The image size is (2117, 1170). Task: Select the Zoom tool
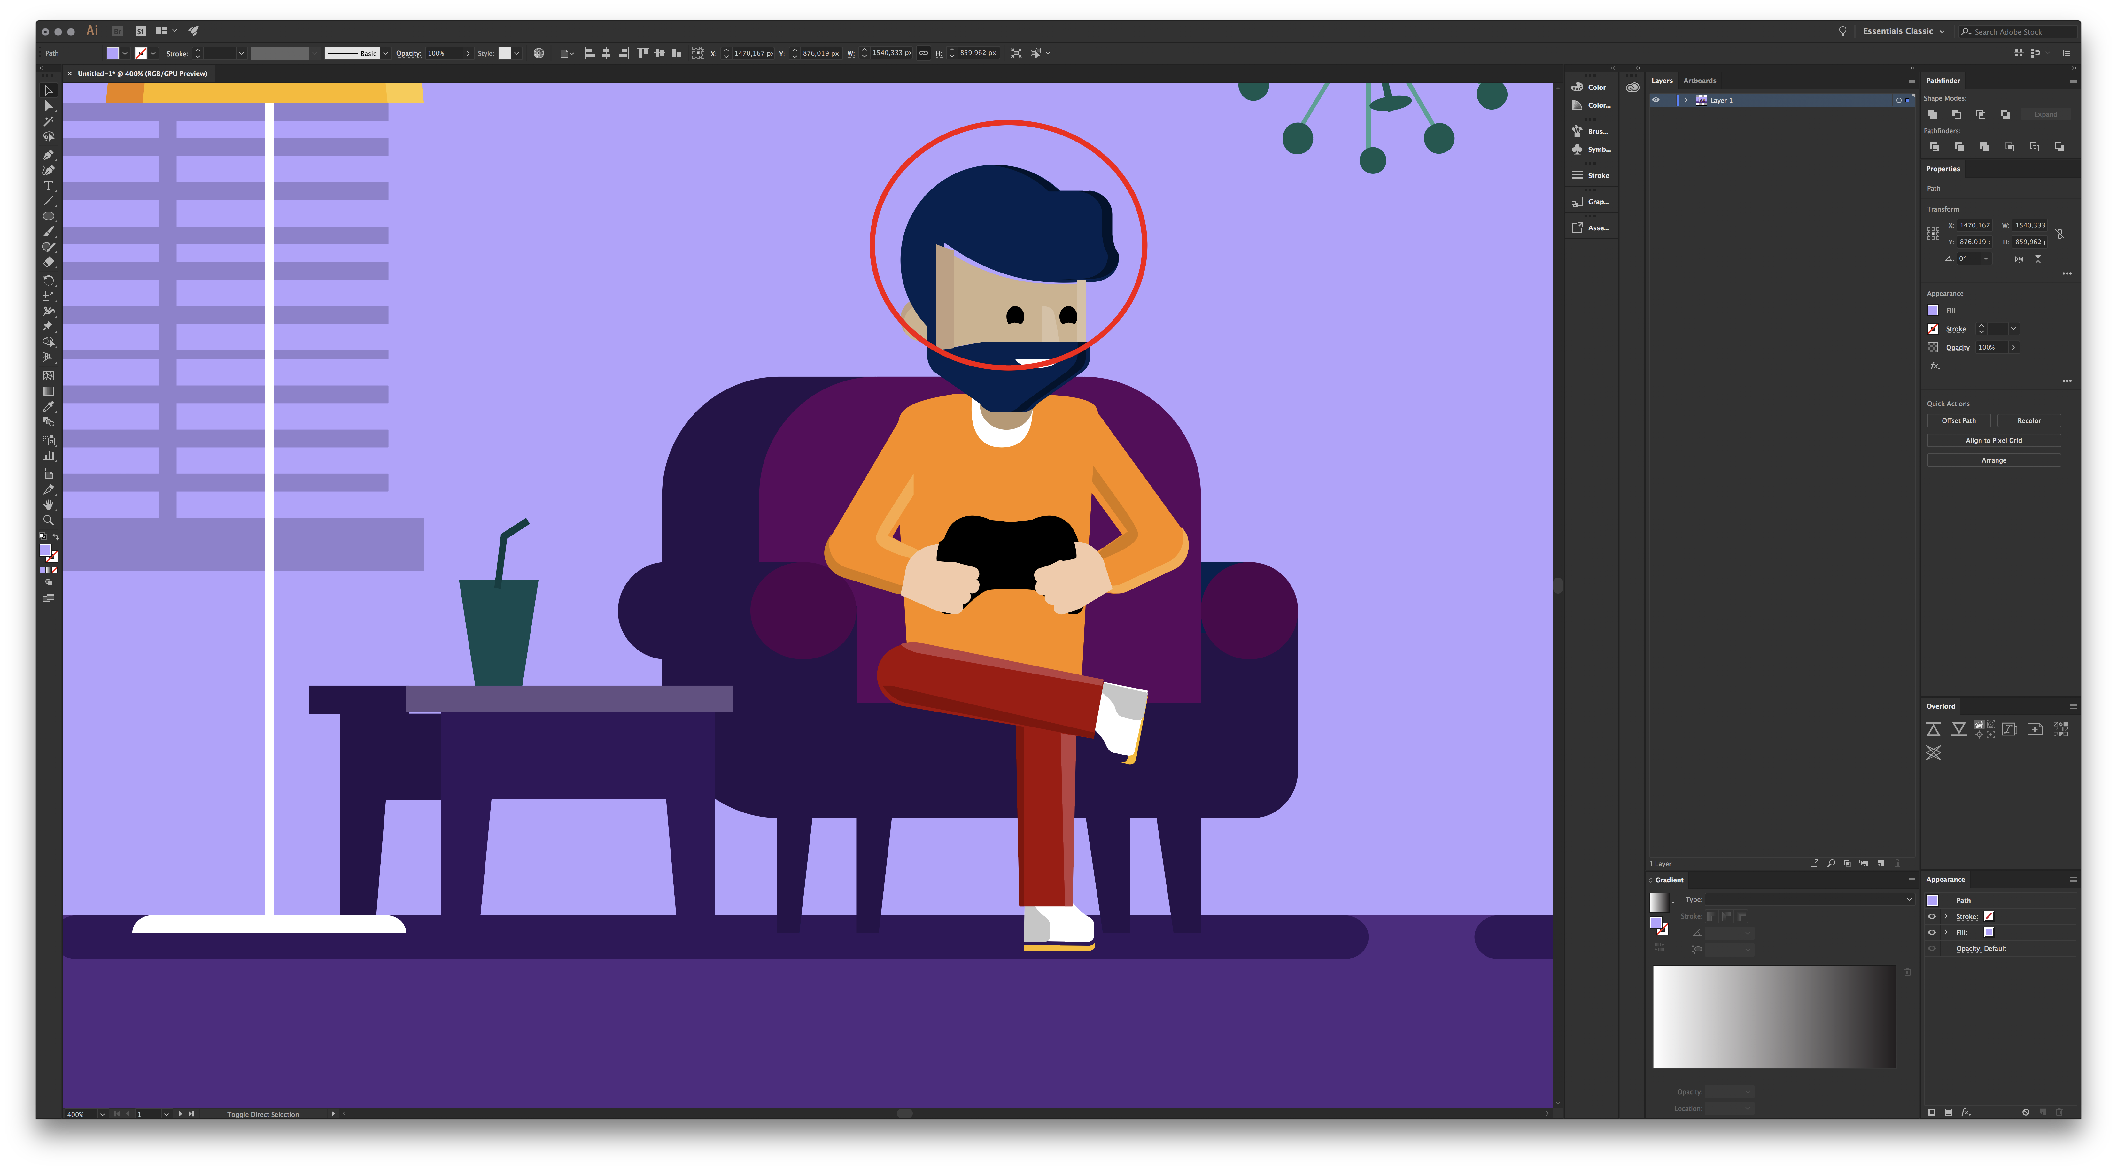49,520
